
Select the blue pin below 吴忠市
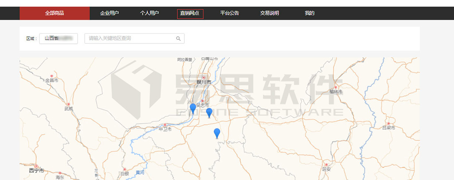[x=209, y=112]
